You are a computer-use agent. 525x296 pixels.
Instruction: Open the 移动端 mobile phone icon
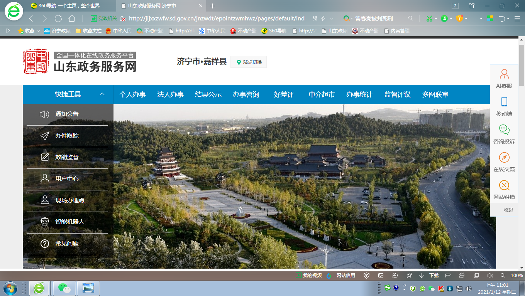504,102
